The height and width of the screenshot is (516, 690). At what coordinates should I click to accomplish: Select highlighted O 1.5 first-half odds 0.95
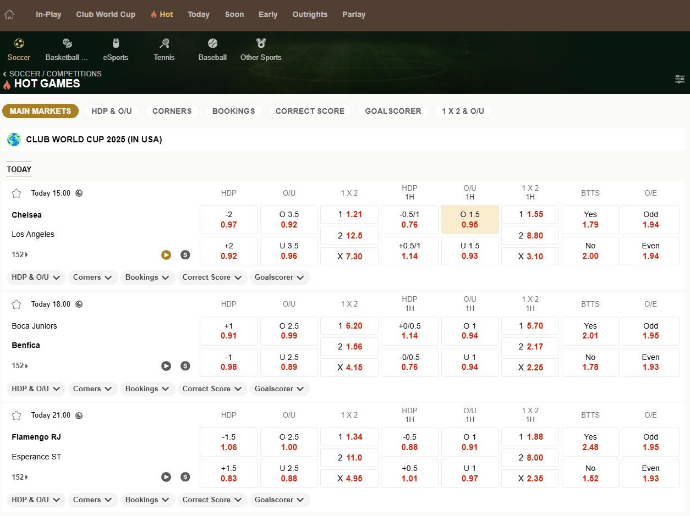click(470, 220)
